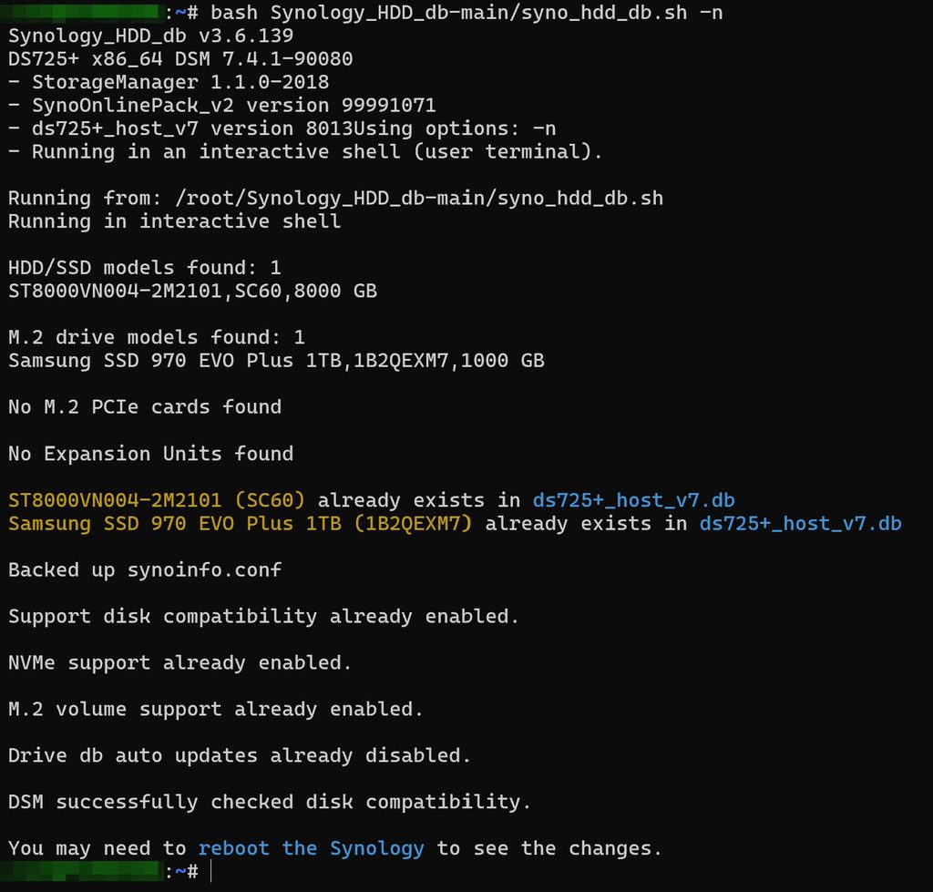The width and height of the screenshot is (933, 892).
Task: Click the 'M.2 drive models found: 1' line
Action: [x=157, y=337]
